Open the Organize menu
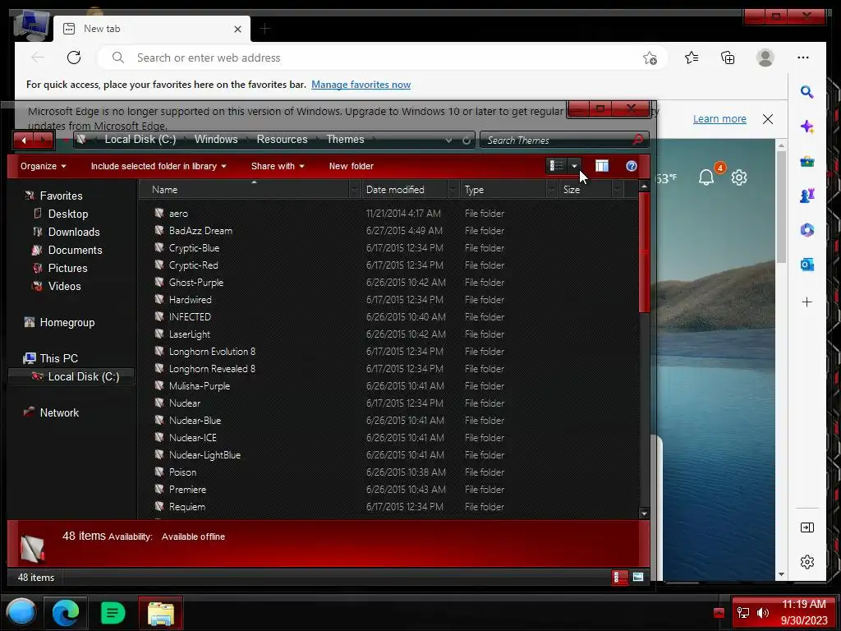Viewport: 841px width, 631px height. [x=43, y=166]
